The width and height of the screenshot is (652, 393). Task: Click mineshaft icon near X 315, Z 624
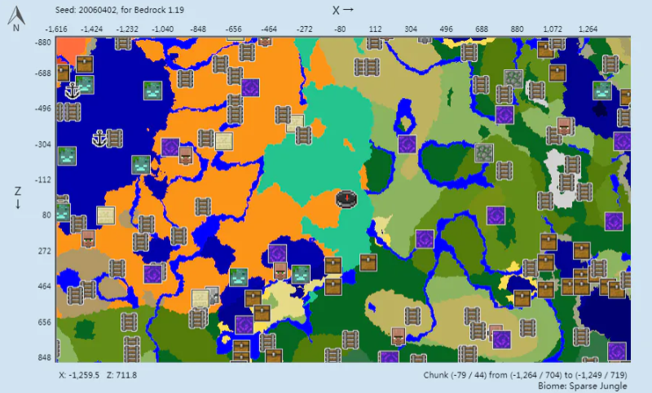(412, 317)
